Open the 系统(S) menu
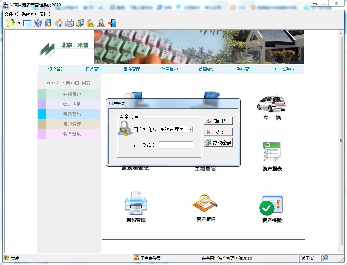347x265 pixels. point(29,14)
